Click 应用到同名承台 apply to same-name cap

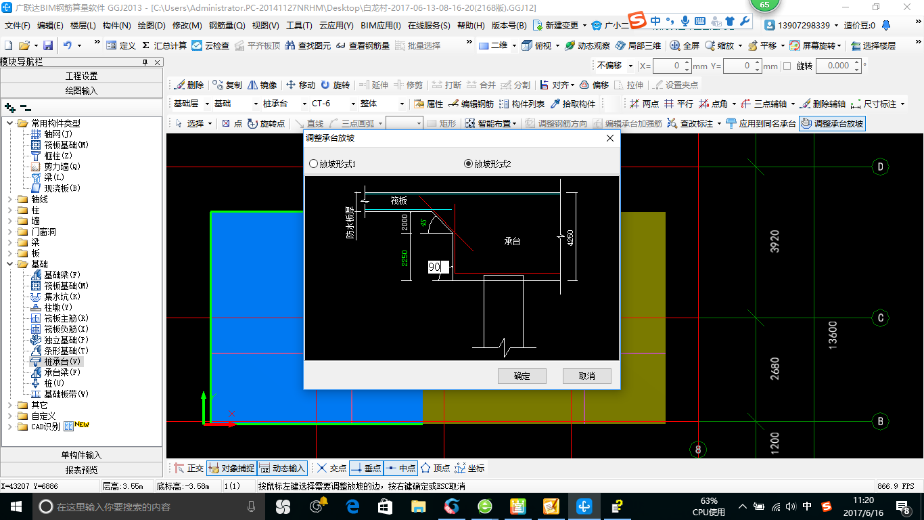[x=761, y=123]
